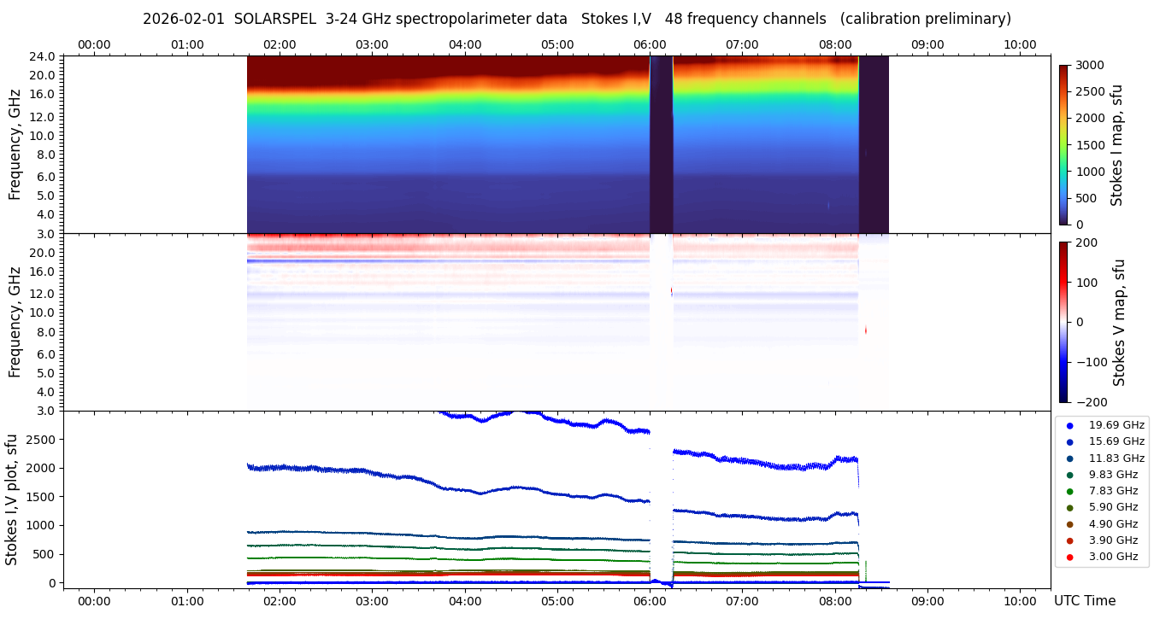This screenshot has height=619, width=1154.
Task: Click the 3000 tick on Stokes I colorbar
Action: tap(1089, 65)
